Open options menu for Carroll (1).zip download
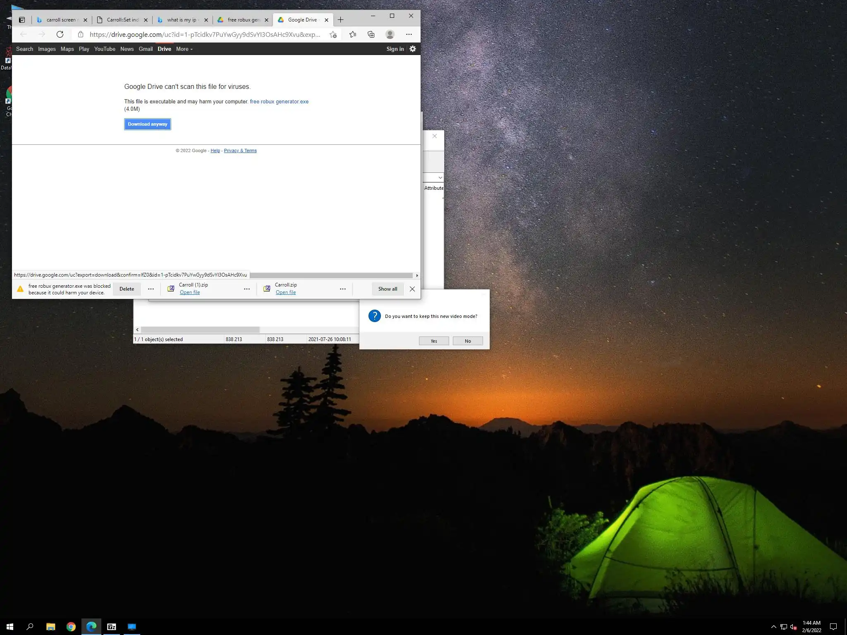Screen dimensions: 847x635 coord(247,289)
